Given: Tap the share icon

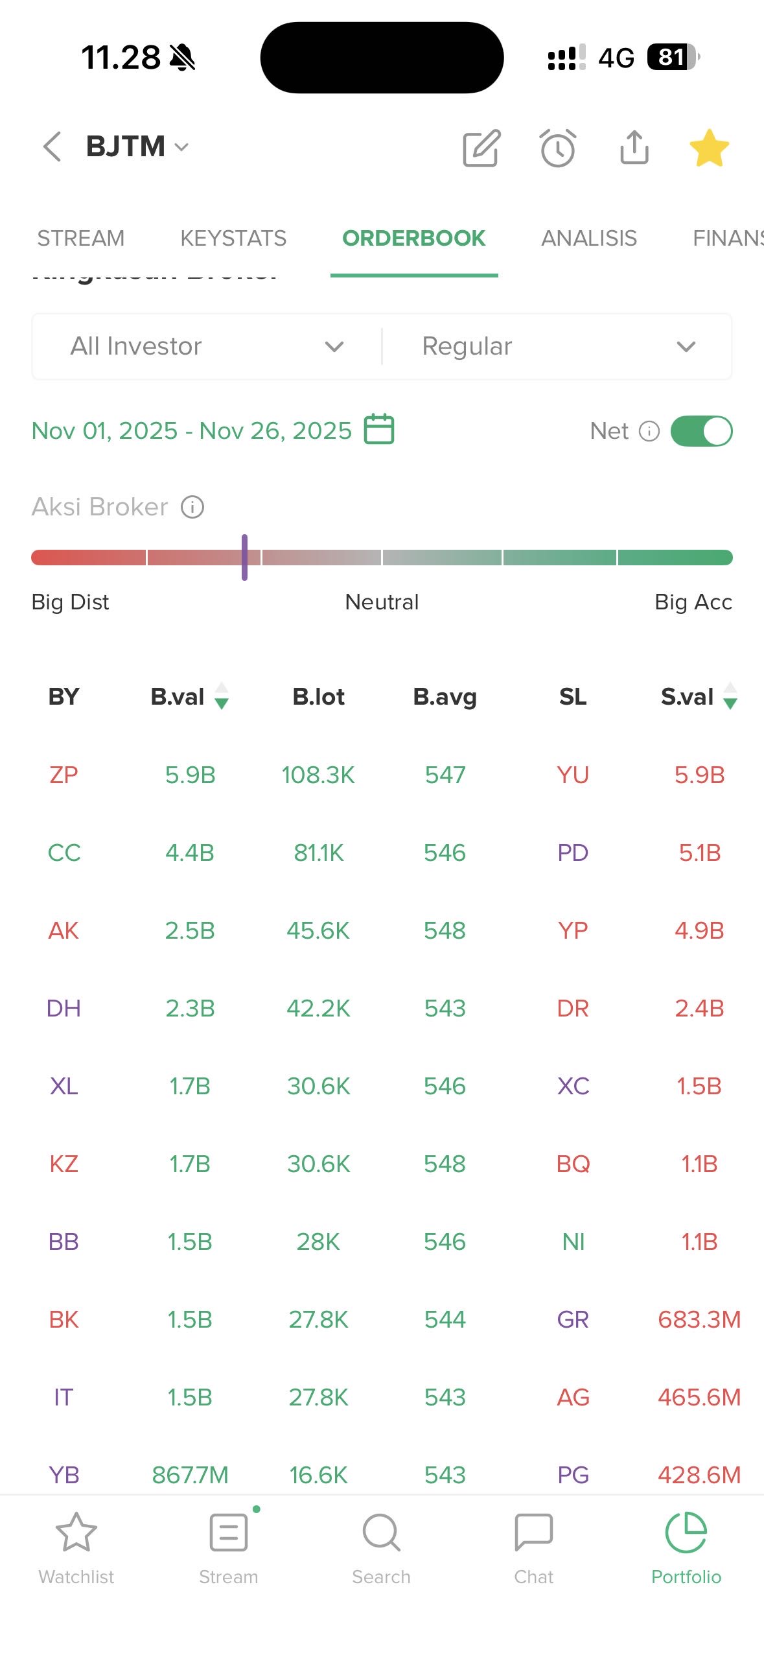Looking at the screenshot, I should (x=634, y=148).
